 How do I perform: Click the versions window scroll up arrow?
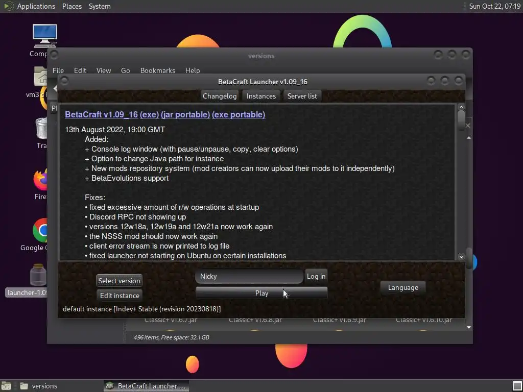469,138
